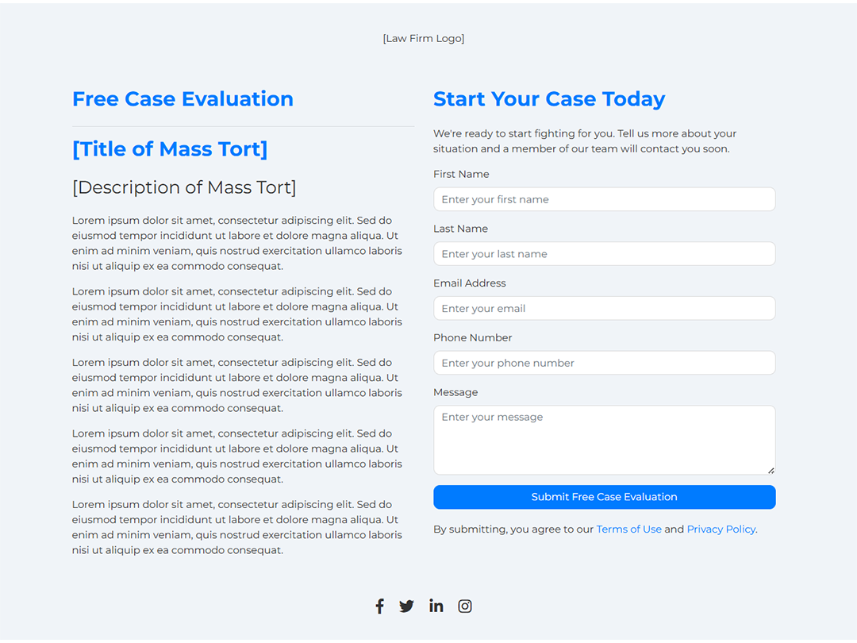Open the Twitter bird icon
Screen dimensions: 857x643
(x=406, y=606)
